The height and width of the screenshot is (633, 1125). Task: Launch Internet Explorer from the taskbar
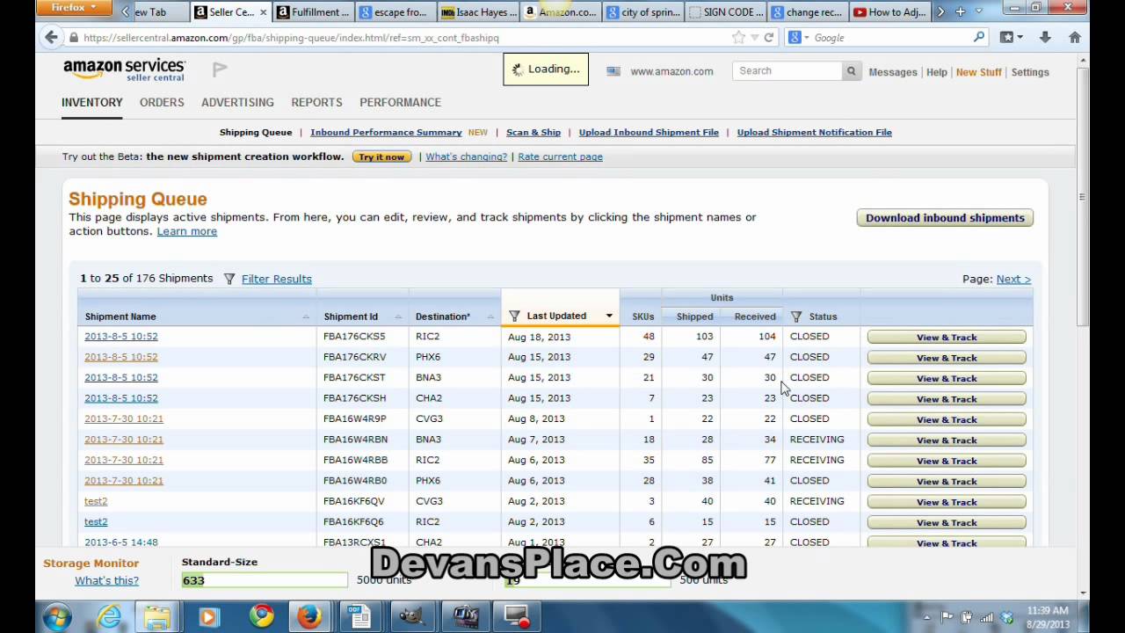[x=109, y=617]
